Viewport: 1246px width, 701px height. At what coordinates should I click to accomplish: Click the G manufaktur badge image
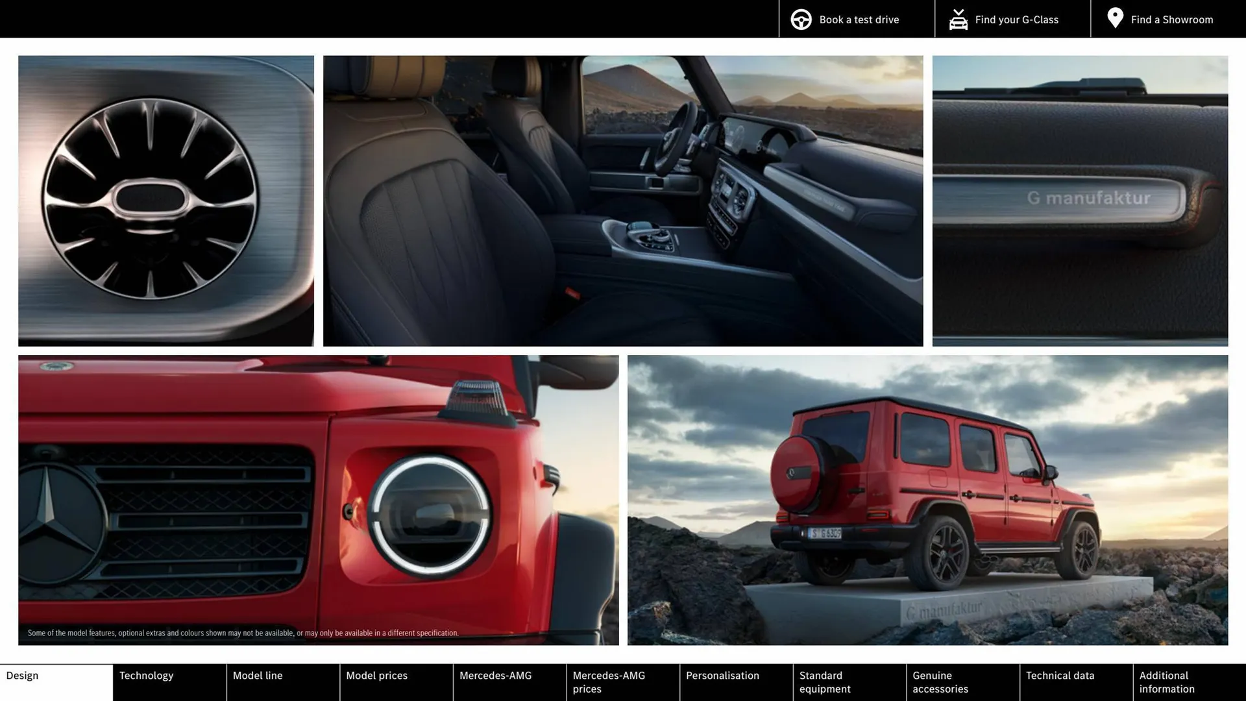(x=1079, y=199)
